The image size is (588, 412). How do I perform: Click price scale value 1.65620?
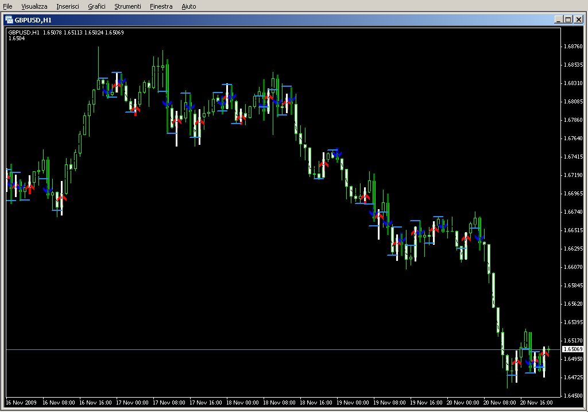pyautogui.click(x=574, y=303)
